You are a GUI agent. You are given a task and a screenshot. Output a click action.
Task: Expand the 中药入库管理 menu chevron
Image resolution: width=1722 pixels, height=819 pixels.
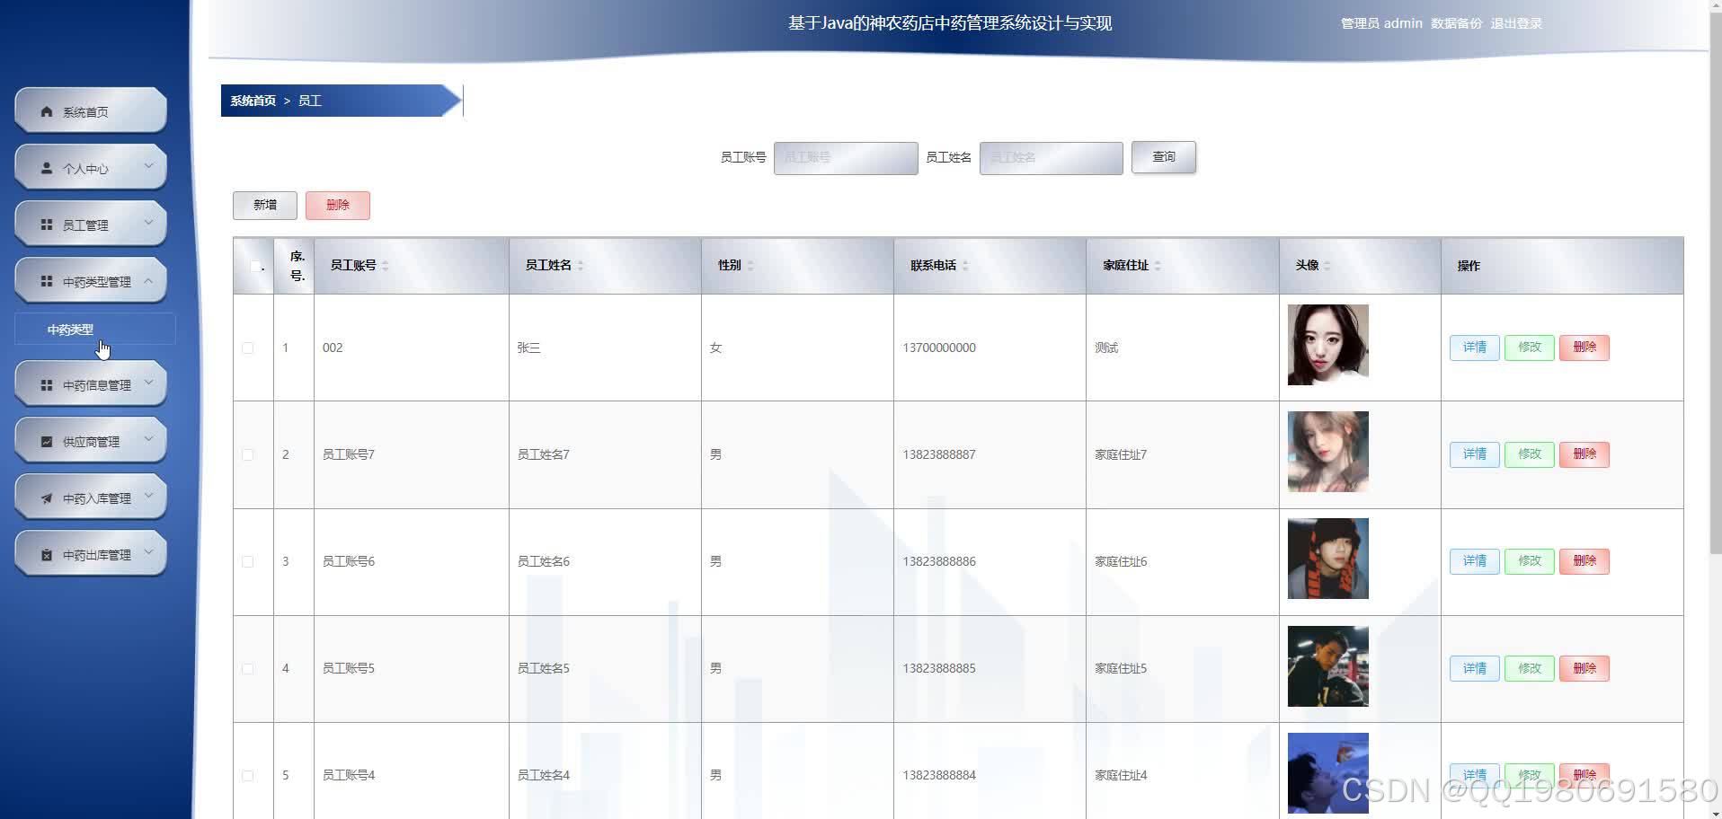[x=148, y=496]
